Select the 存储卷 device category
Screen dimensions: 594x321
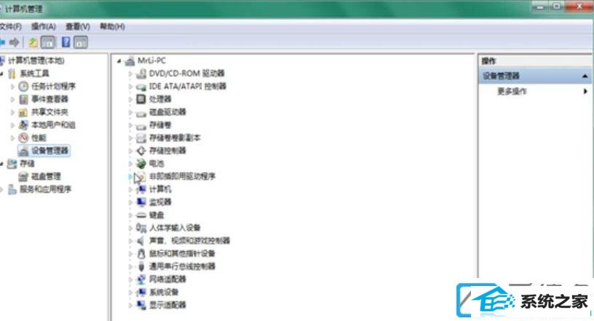[x=160, y=124]
